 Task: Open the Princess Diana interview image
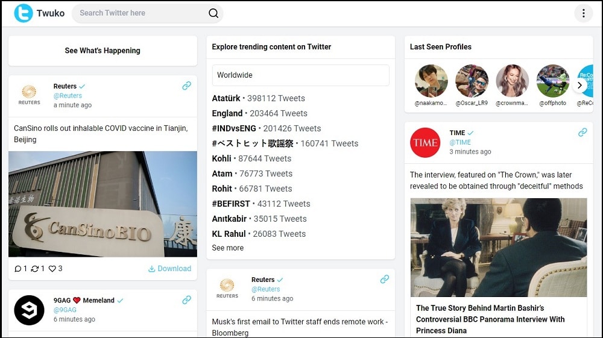click(499, 248)
